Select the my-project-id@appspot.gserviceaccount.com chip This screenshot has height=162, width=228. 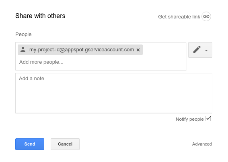point(80,50)
